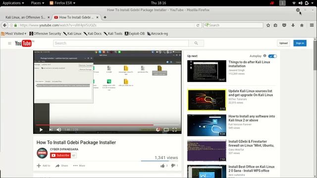
Task: Switch to Kali Linux, an Offensive S... tab
Action: [x=25, y=17]
